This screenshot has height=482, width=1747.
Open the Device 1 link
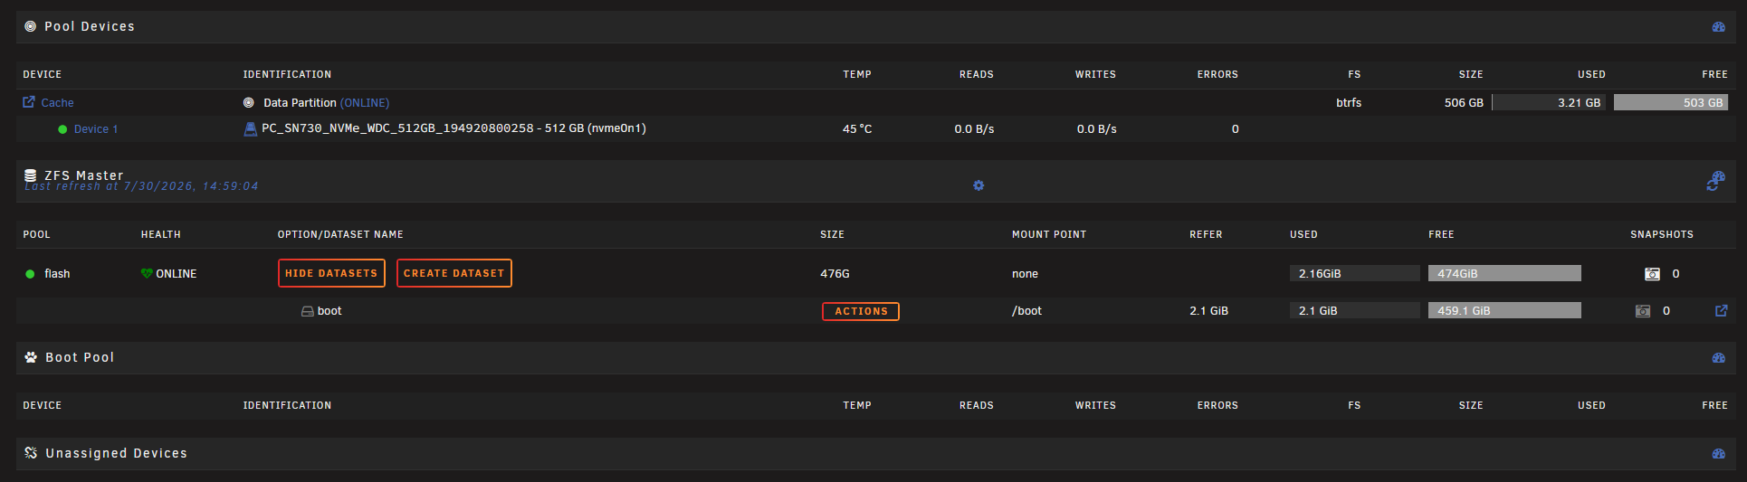[x=96, y=129]
